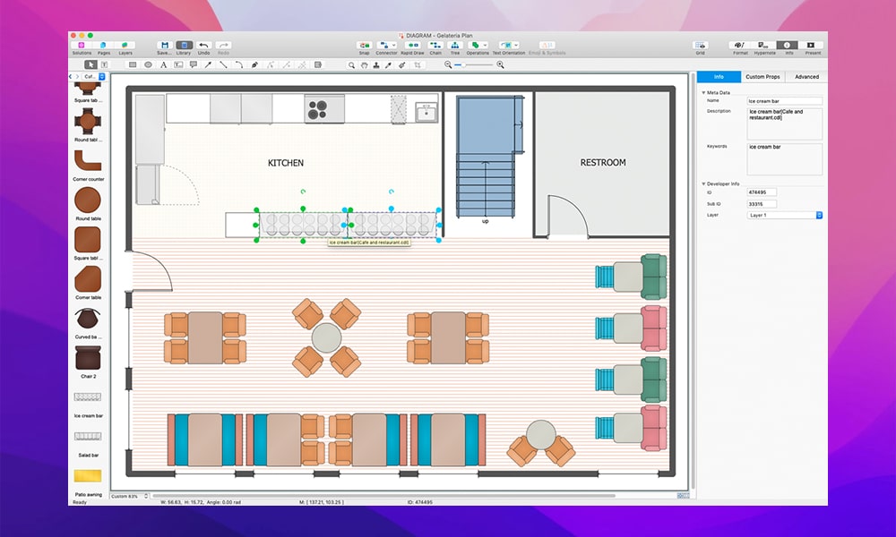
Task: Click the Chain connection icon
Action: pos(435,45)
